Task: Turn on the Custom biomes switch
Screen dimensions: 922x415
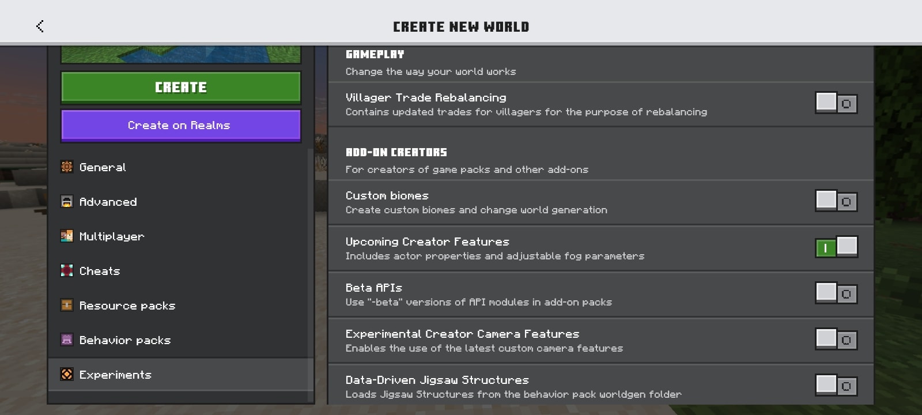Action: click(x=836, y=201)
